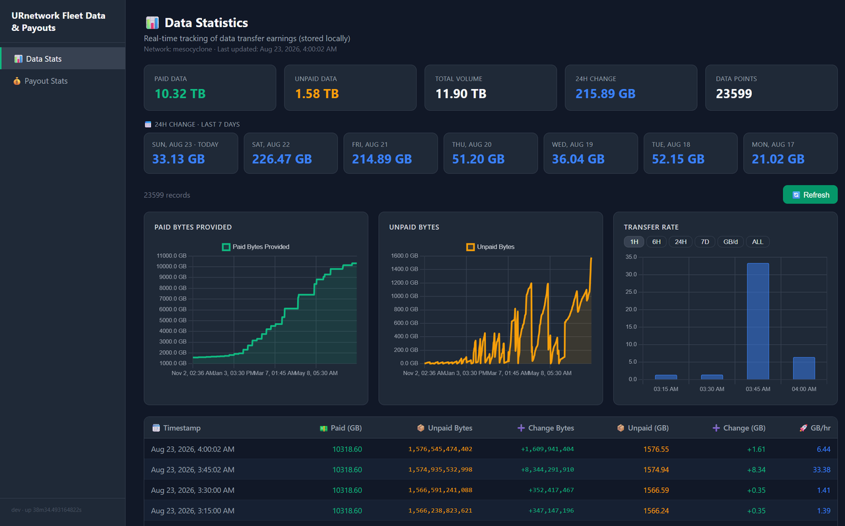Select the 6H transfer rate range

click(656, 242)
